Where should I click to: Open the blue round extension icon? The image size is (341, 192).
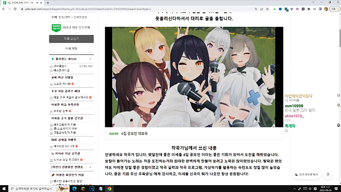pos(280,9)
